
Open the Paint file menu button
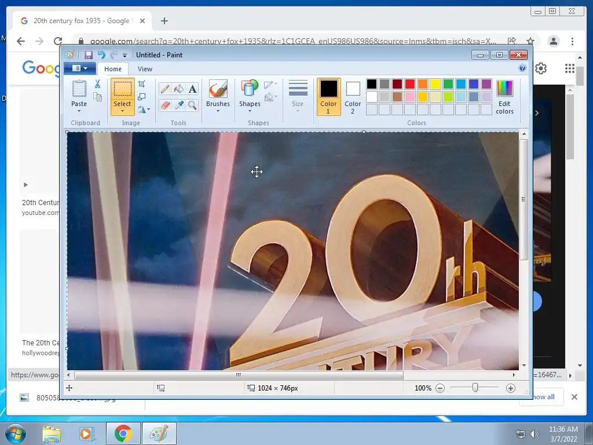point(80,68)
